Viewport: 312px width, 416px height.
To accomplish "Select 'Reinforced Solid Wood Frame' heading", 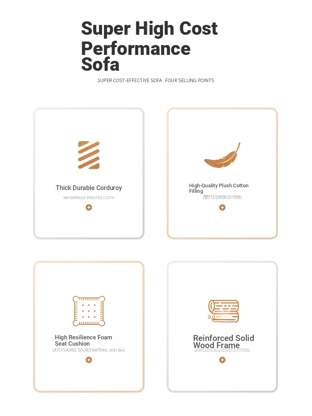I will click(224, 341).
